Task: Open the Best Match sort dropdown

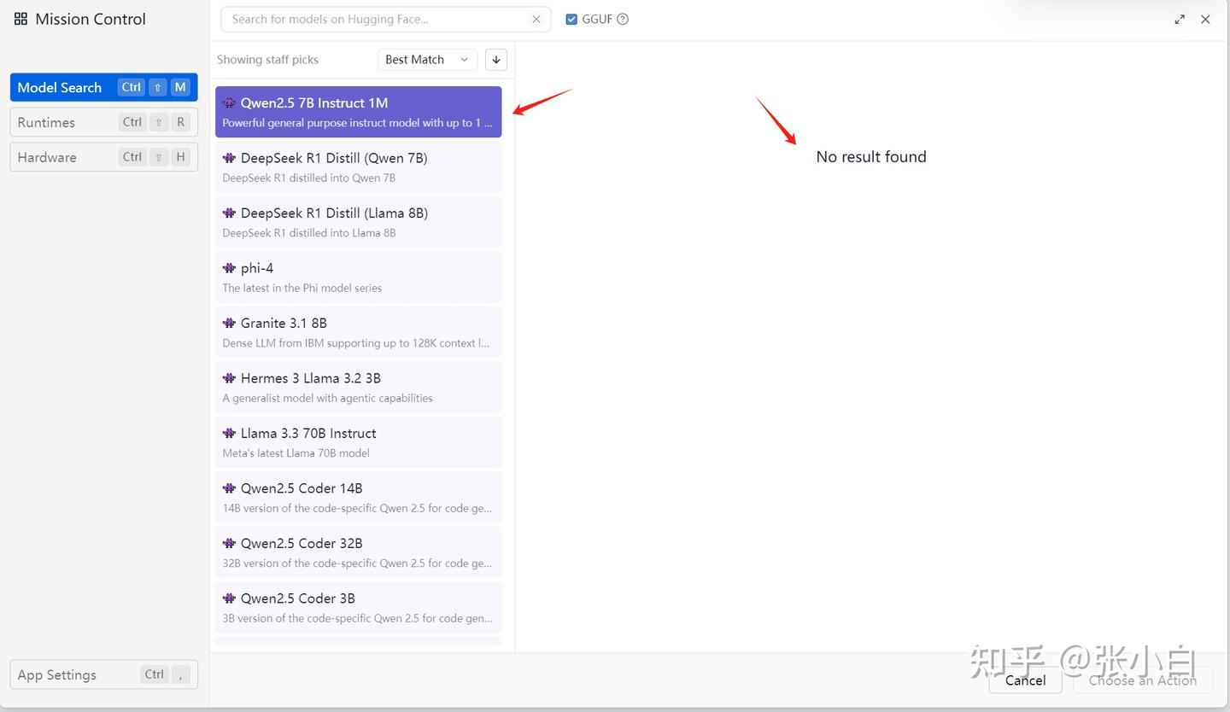Action: pyautogui.click(x=427, y=60)
